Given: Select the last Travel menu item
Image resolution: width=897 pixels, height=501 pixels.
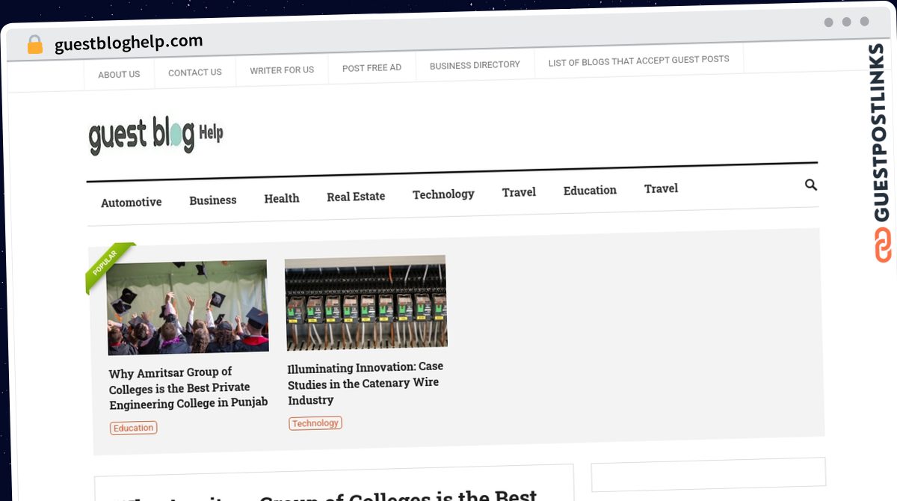Looking at the screenshot, I should [661, 188].
